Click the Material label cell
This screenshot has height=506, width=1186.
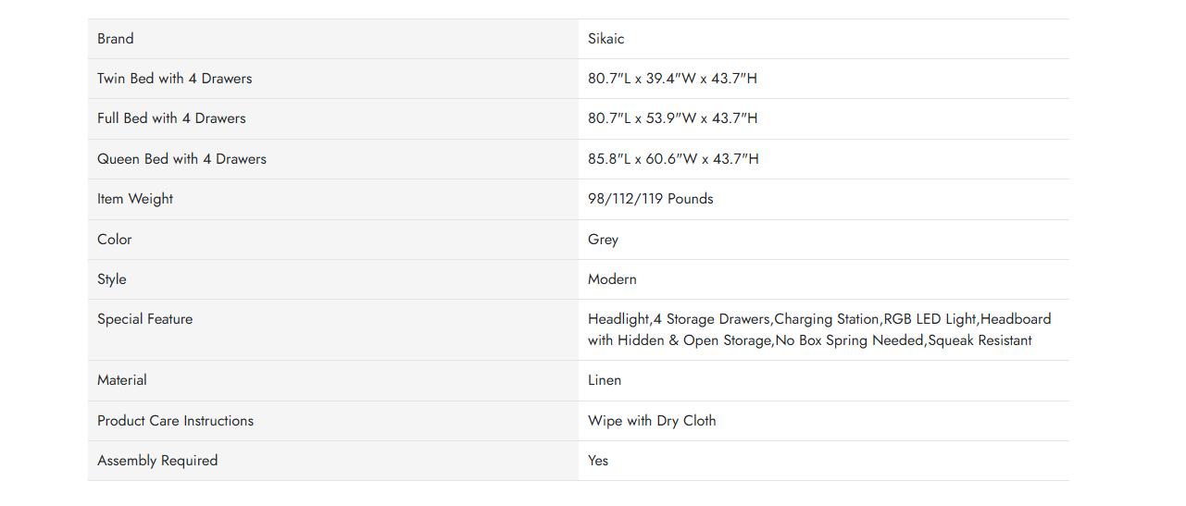click(122, 380)
